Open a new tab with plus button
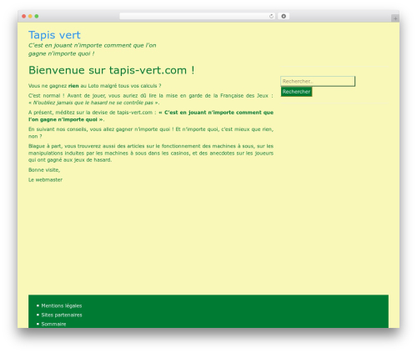Image resolution: width=417 pixels, height=353 pixels. (395, 18)
